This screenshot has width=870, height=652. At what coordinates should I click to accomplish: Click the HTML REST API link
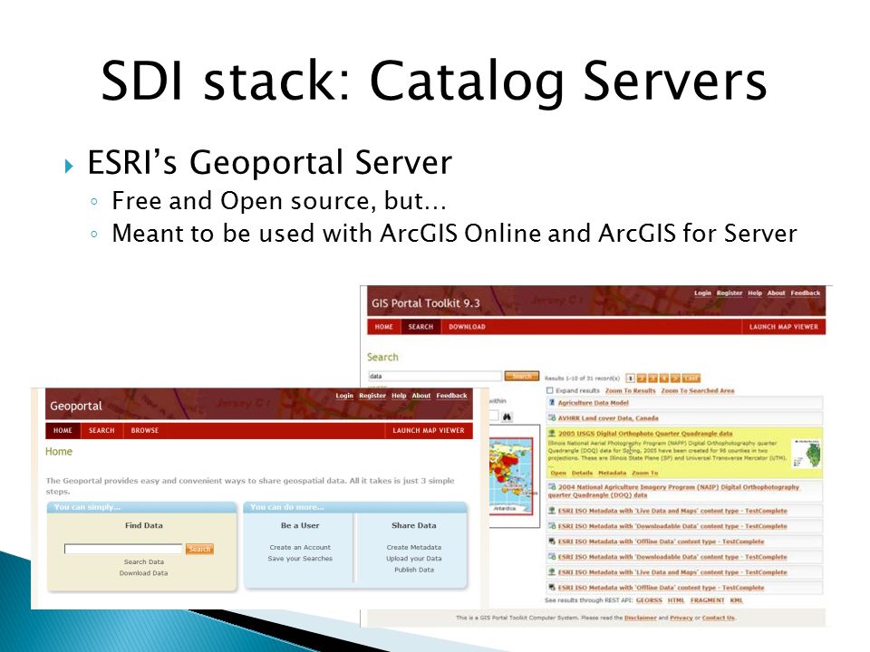tap(676, 600)
